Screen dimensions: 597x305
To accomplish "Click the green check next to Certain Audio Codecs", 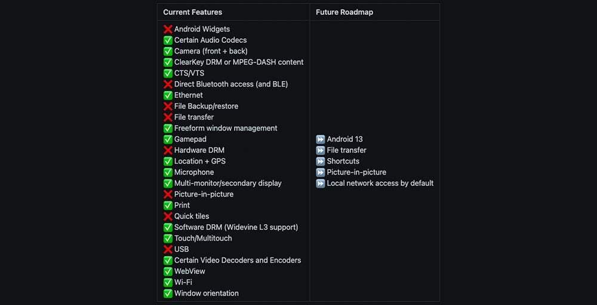I will tap(168, 41).
